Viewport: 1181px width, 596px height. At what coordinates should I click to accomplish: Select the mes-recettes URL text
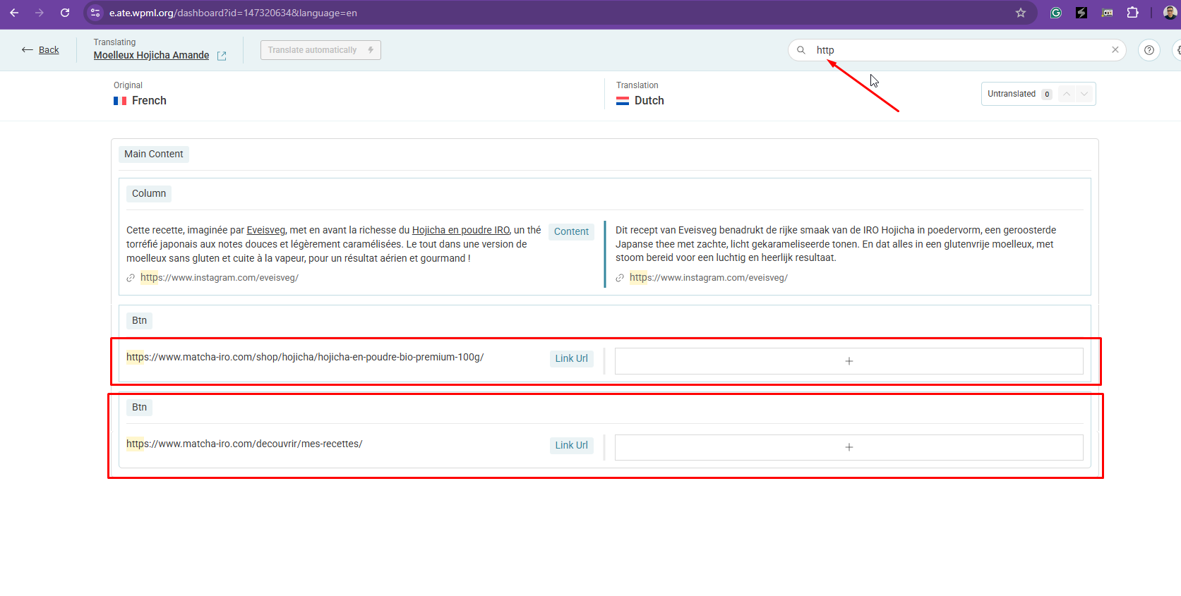tap(244, 444)
